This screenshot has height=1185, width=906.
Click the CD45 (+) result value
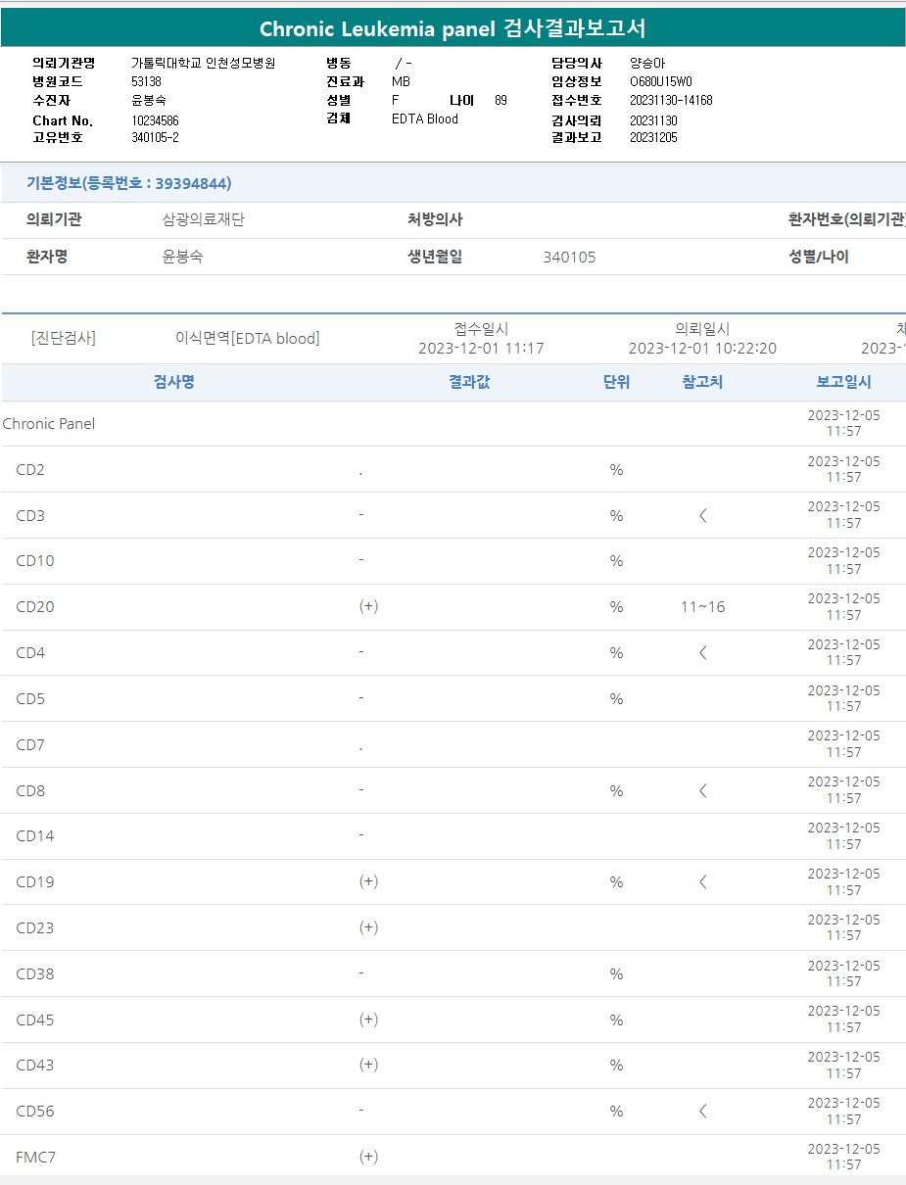point(368,1019)
